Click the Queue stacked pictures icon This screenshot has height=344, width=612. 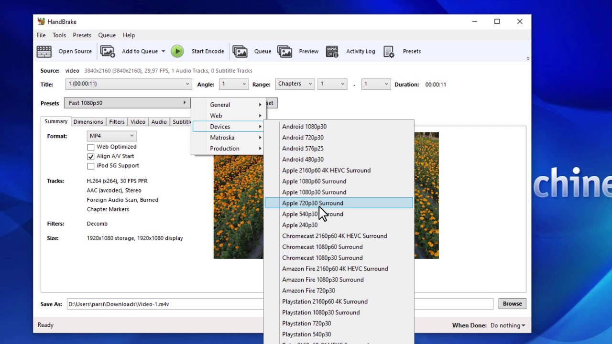[x=240, y=51]
